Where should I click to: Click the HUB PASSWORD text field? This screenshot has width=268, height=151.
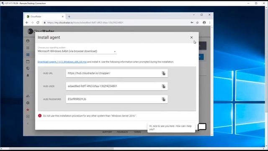(x=117, y=99)
